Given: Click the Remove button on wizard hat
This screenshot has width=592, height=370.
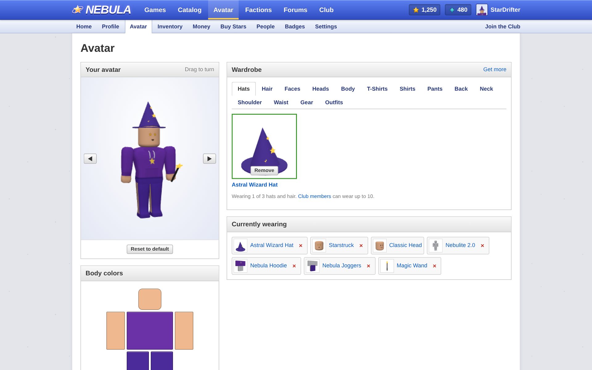Looking at the screenshot, I should point(264,171).
